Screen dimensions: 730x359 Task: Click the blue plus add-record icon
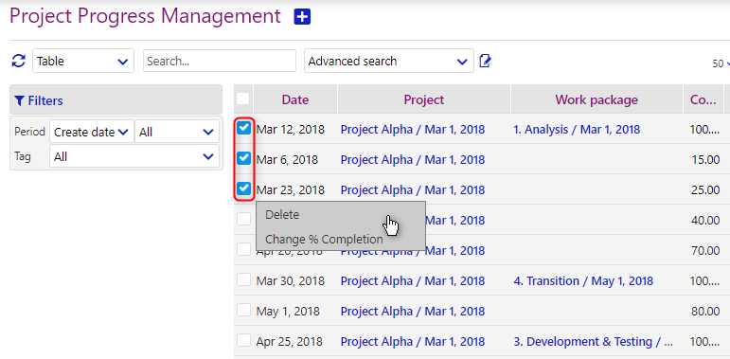tap(302, 17)
